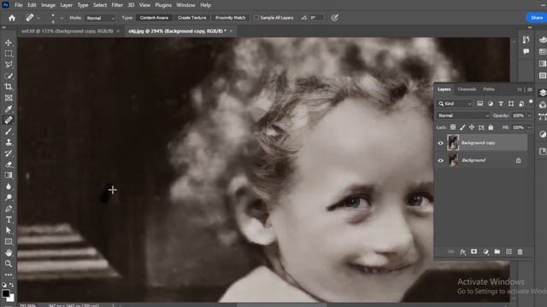Select the Dodge tool
The height and width of the screenshot is (307, 547).
9,197
